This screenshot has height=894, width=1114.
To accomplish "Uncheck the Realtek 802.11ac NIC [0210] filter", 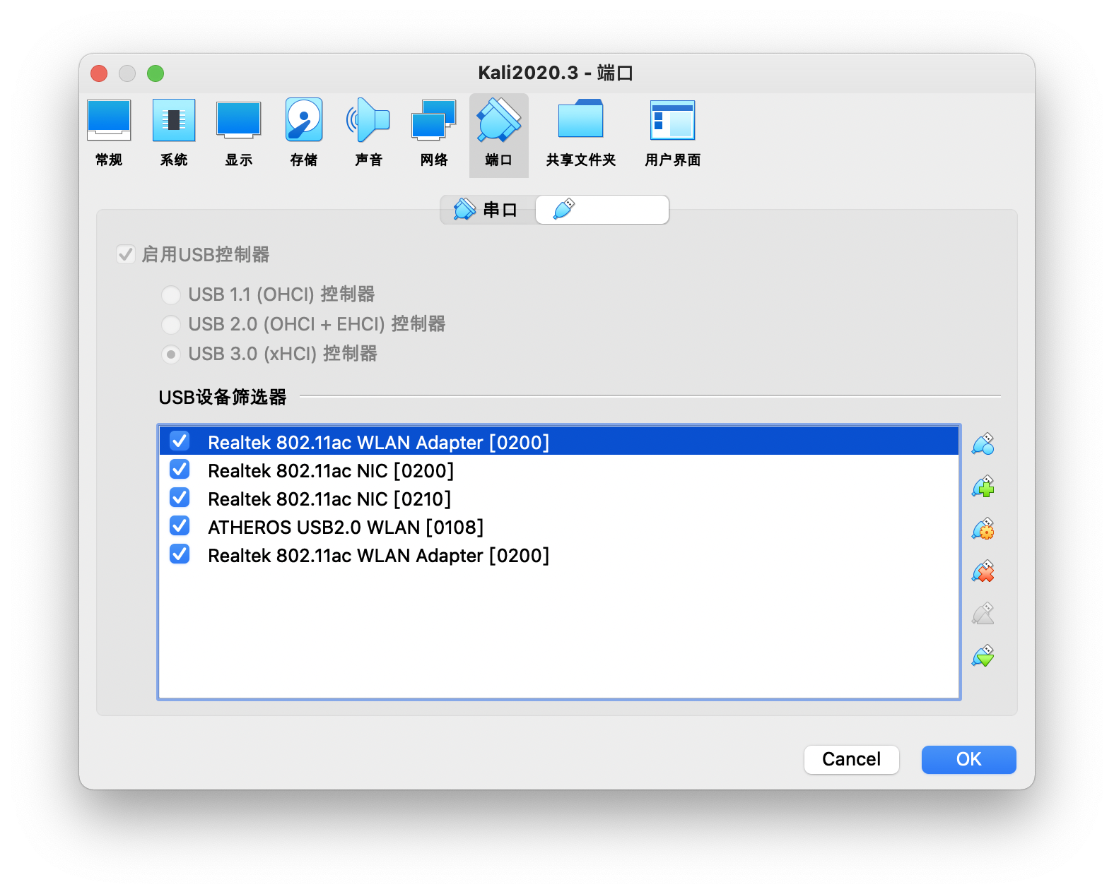I will tap(180, 498).
